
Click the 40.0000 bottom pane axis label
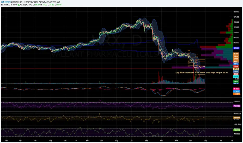(x=237, y=134)
